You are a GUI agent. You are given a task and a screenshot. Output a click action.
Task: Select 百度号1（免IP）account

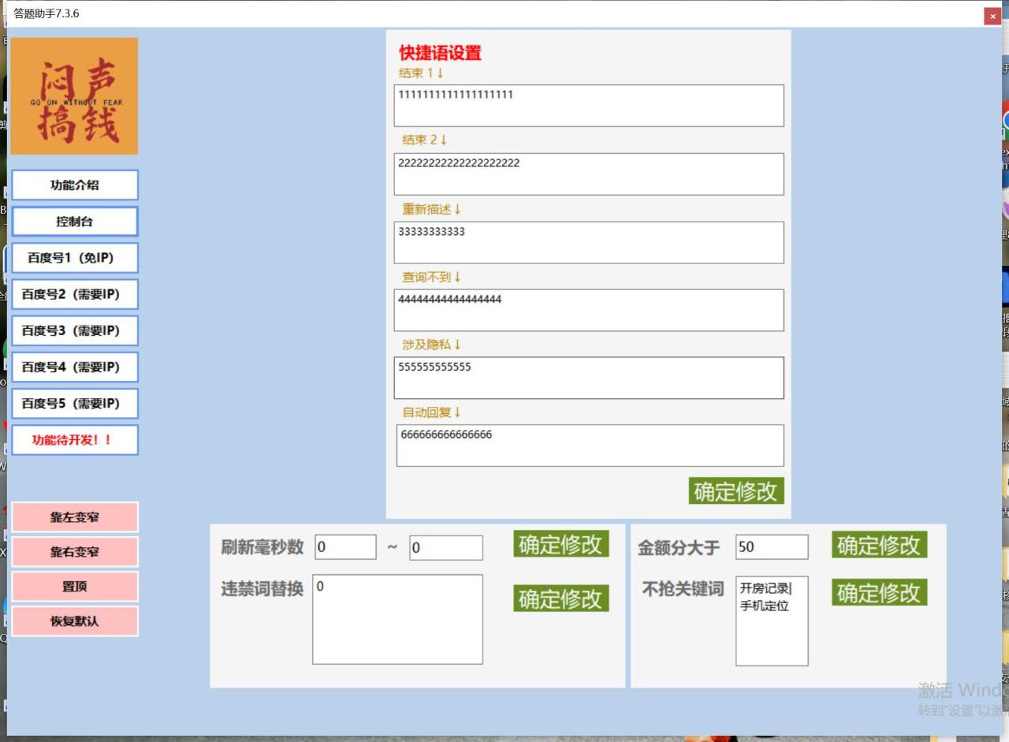pyautogui.click(x=74, y=258)
